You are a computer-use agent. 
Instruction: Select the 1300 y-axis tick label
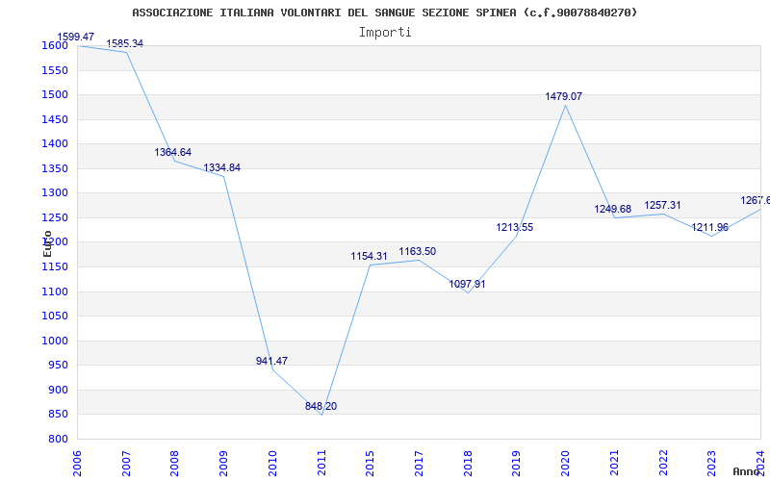coord(55,193)
